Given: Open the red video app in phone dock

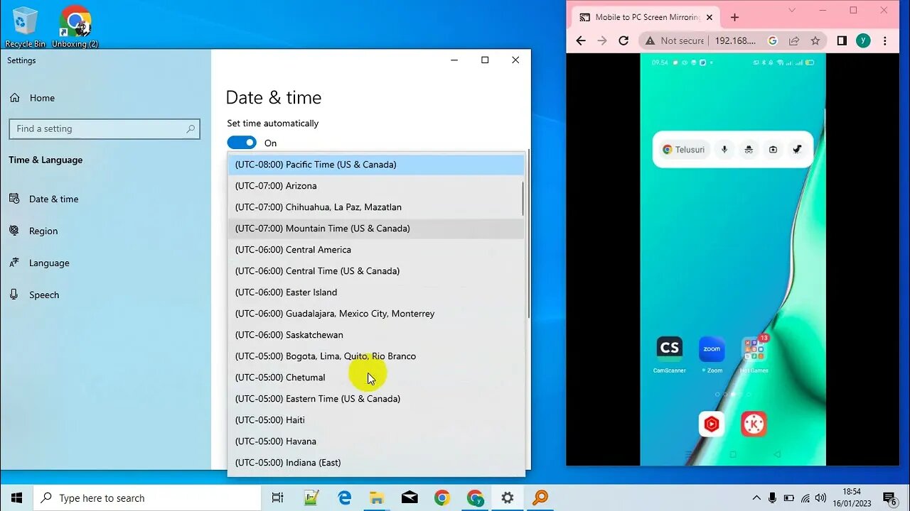Looking at the screenshot, I should 712,424.
